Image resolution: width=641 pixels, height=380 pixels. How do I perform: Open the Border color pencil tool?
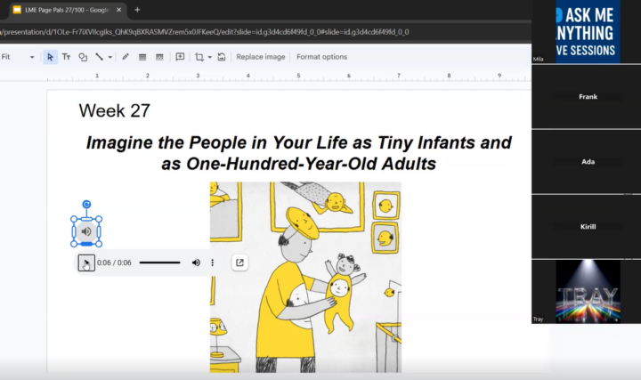point(126,57)
